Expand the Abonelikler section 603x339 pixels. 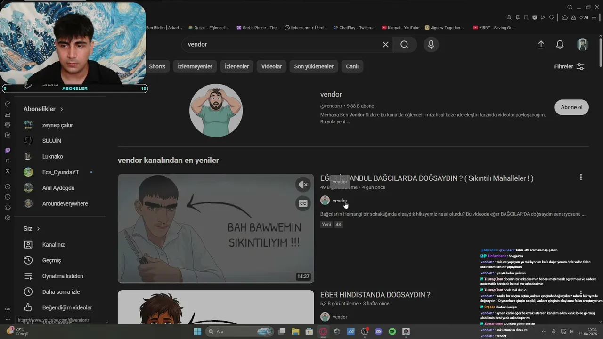[43, 109]
